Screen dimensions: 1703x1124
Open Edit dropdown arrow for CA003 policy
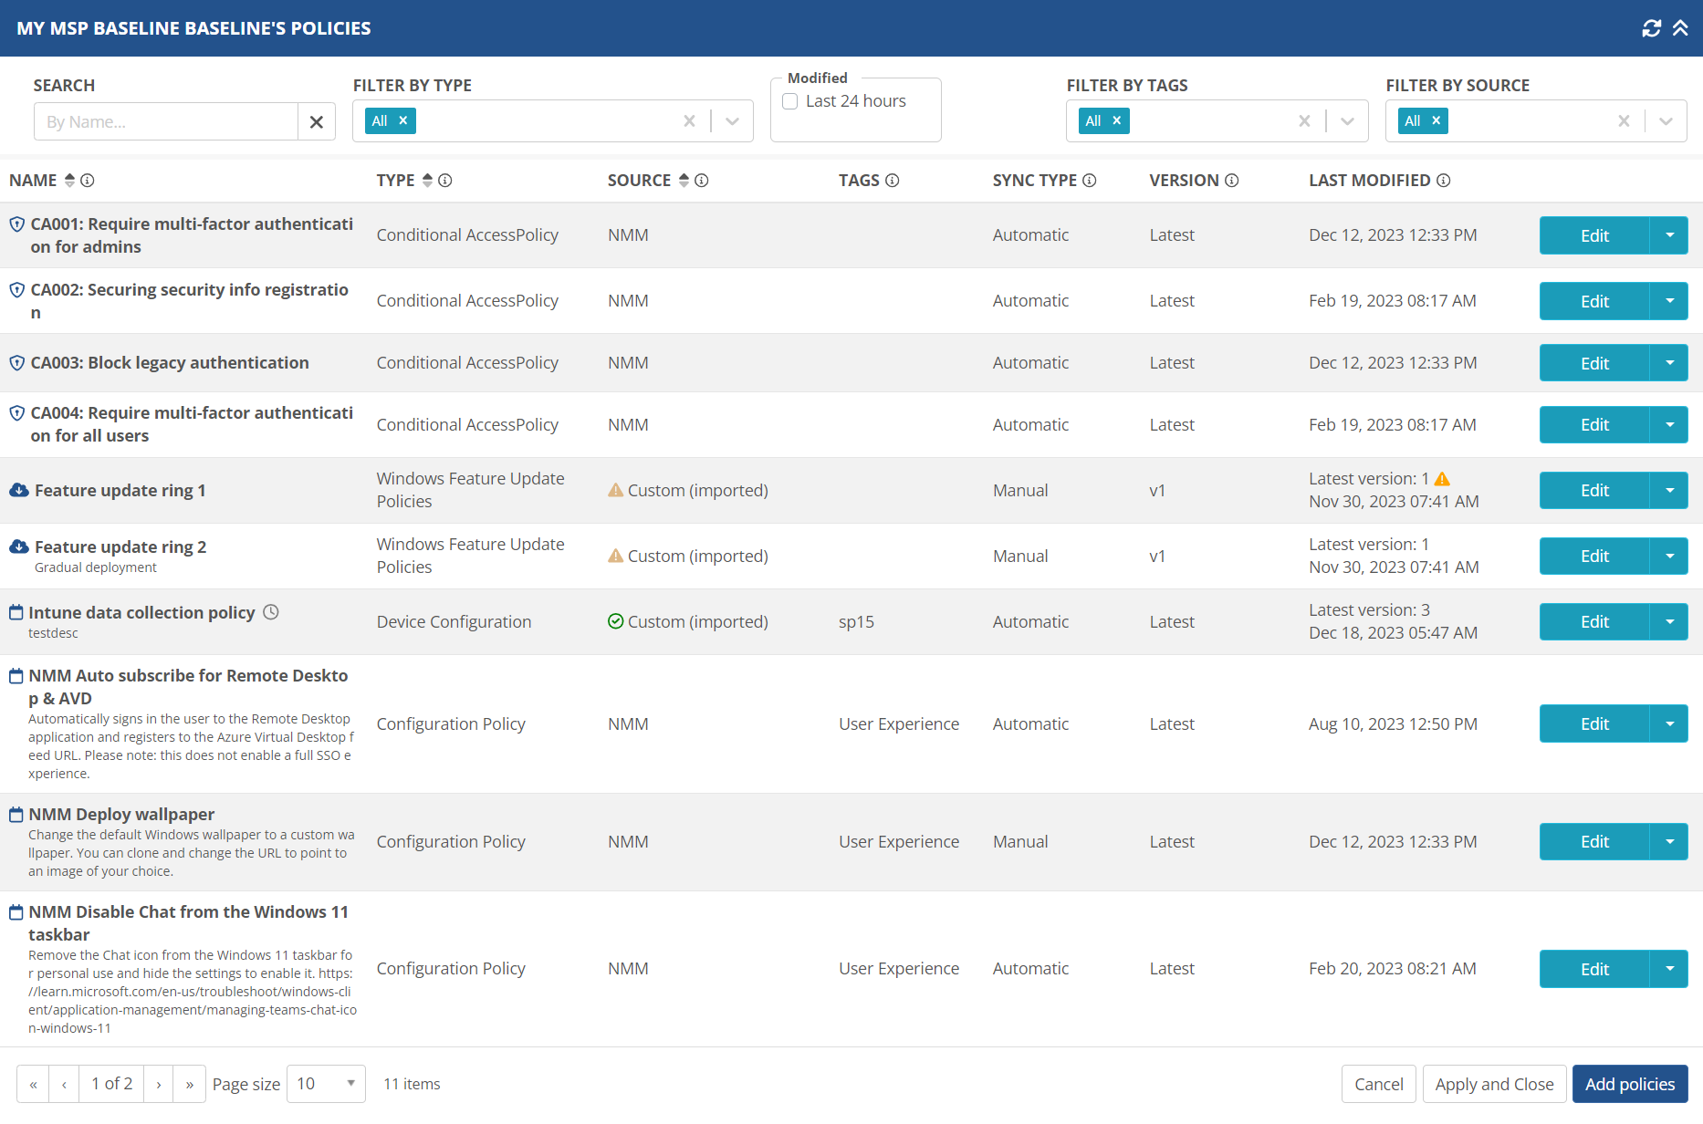1669,363
